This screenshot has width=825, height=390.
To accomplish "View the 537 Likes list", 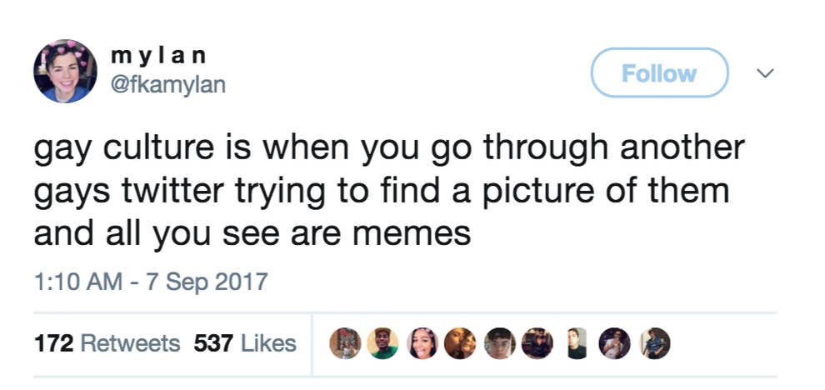I will (244, 342).
